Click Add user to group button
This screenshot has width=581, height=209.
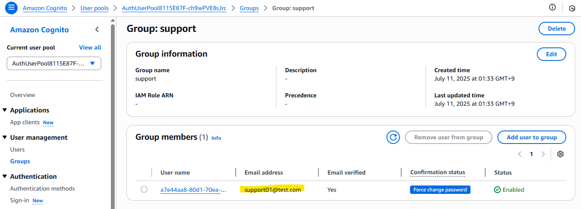[x=532, y=137]
